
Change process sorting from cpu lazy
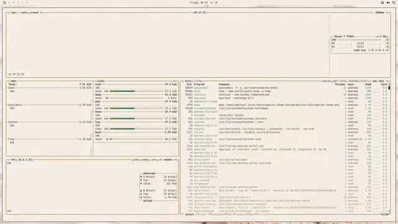(378, 81)
